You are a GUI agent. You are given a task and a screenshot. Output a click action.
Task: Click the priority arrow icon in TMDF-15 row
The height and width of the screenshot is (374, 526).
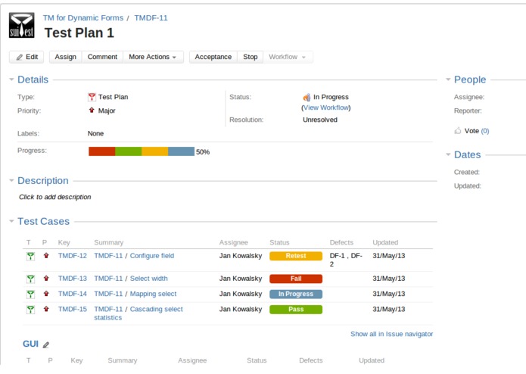point(46,309)
